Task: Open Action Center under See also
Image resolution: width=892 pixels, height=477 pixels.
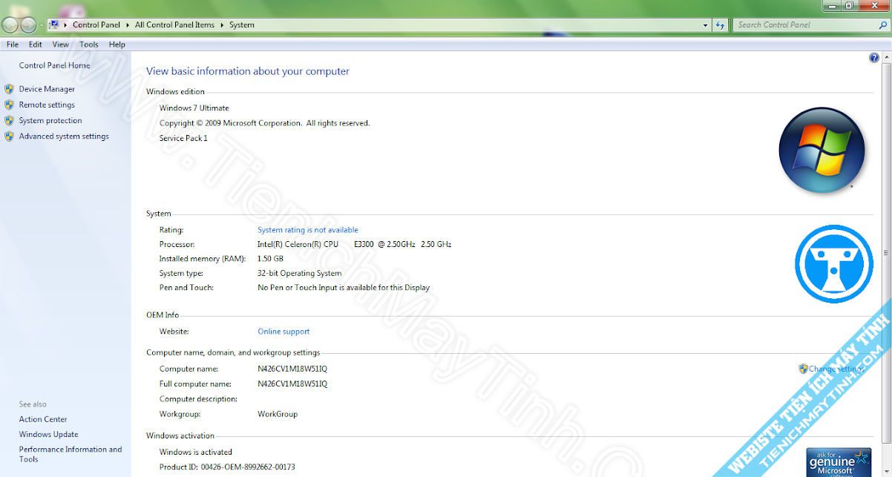Action: click(43, 419)
